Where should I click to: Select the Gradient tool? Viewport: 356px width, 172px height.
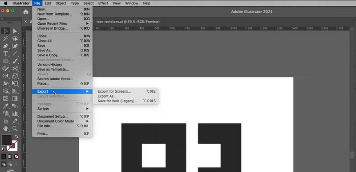15,98
